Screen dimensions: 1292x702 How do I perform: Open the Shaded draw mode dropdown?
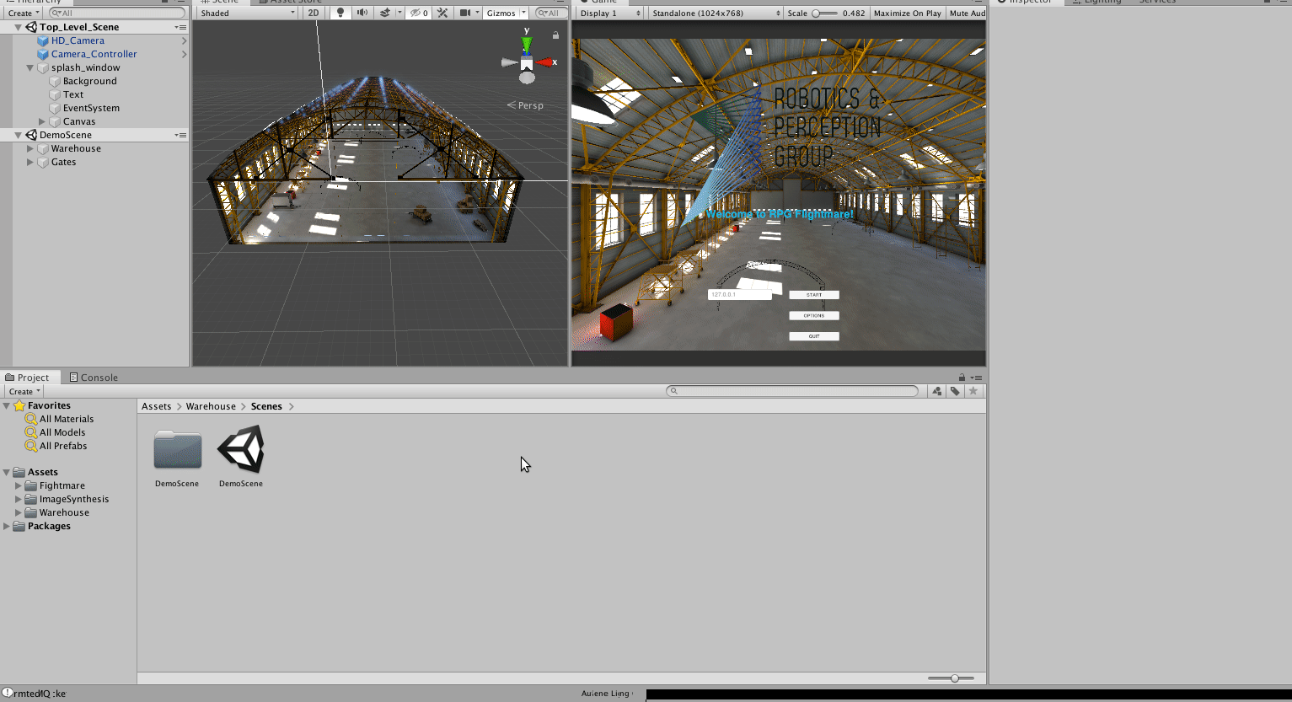(248, 13)
